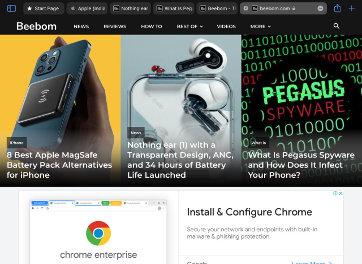362x264 pixels.
Task: Expand the BEST OF dropdown
Action: click(190, 27)
